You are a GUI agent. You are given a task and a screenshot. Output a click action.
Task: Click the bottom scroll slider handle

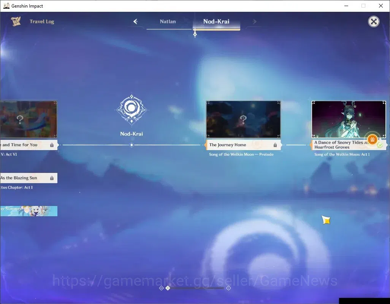[168, 288]
